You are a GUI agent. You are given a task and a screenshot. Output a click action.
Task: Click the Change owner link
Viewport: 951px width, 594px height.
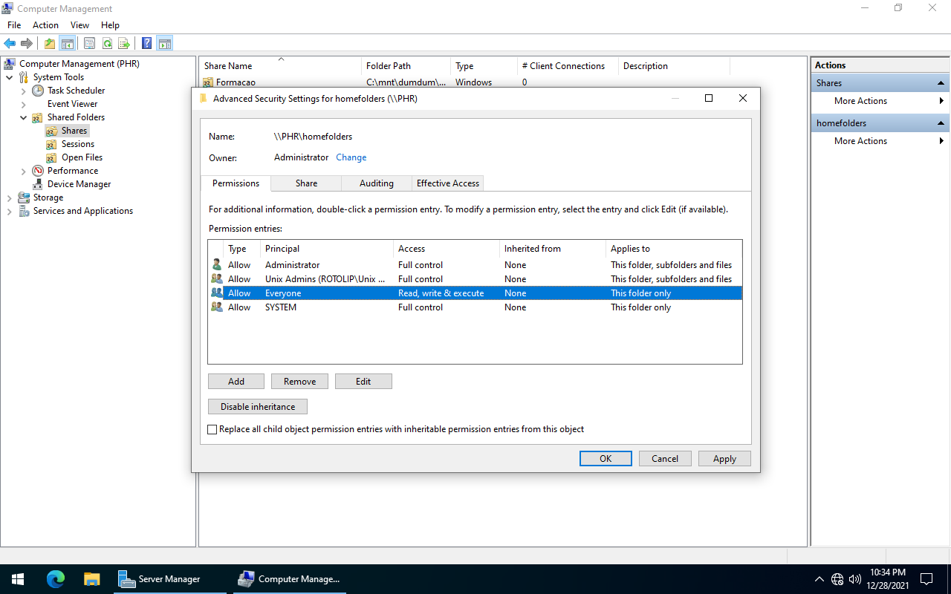(x=351, y=157)
